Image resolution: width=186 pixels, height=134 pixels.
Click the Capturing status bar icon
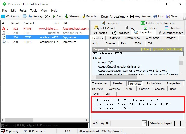(x=3, y=131)
